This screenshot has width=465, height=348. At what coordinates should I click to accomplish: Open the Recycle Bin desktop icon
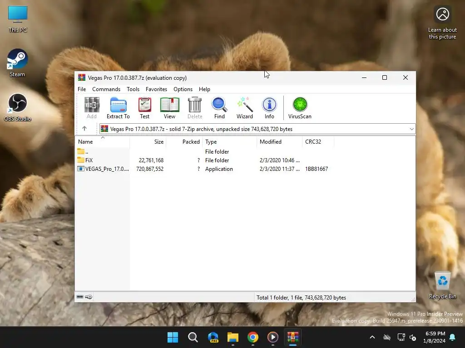point(442,285)
